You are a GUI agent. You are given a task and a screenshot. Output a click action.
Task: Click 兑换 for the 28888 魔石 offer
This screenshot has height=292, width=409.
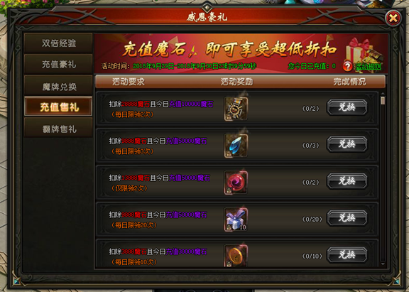[347, 107]
